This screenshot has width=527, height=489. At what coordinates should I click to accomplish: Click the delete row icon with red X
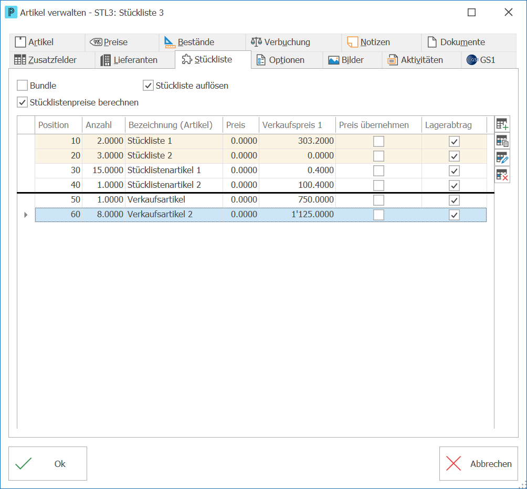tap(502, 175)
